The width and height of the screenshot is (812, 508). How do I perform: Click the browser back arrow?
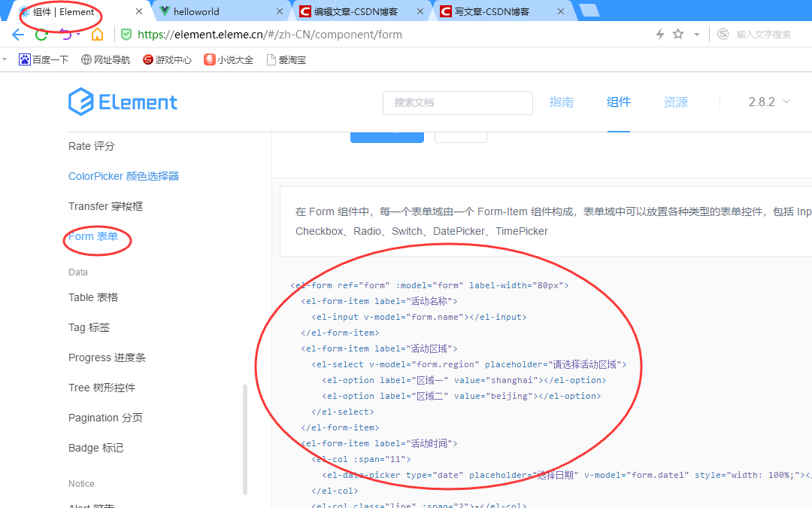(18, 35)
